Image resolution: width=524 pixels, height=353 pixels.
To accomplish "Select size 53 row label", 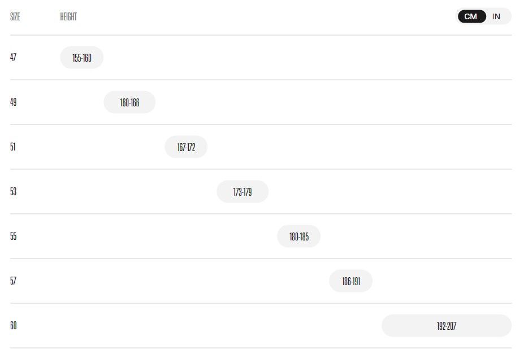I will 13,191.
